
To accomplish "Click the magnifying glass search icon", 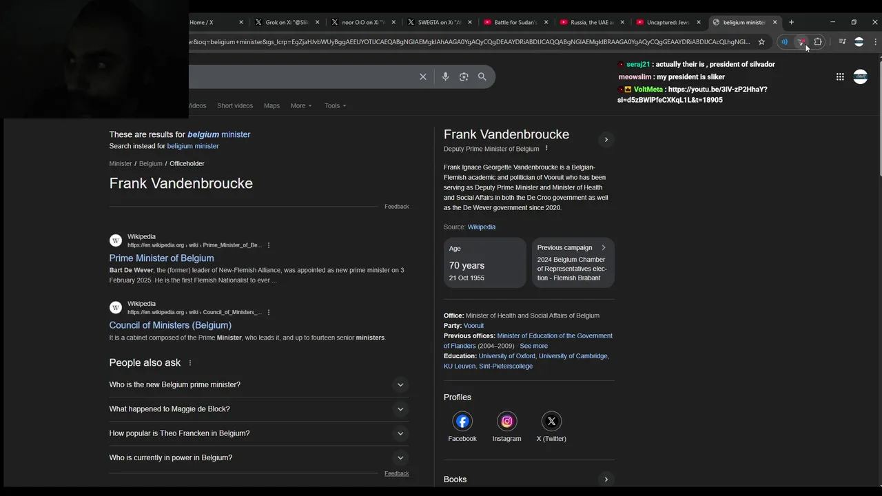I will pos(482,76).
